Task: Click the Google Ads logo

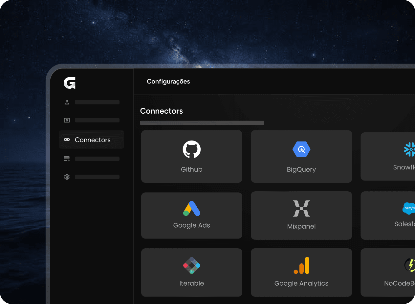Action: (192, 208)
